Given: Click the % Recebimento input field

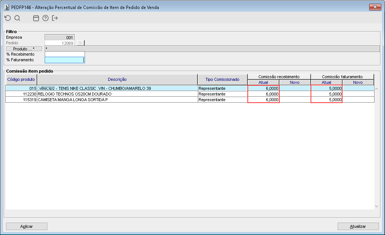Looking at the screenshot, I should (65, 54).
